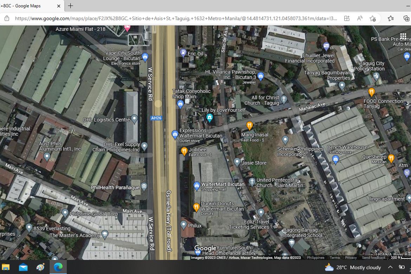Click the Philippines region link

click(x=315, y=258)
